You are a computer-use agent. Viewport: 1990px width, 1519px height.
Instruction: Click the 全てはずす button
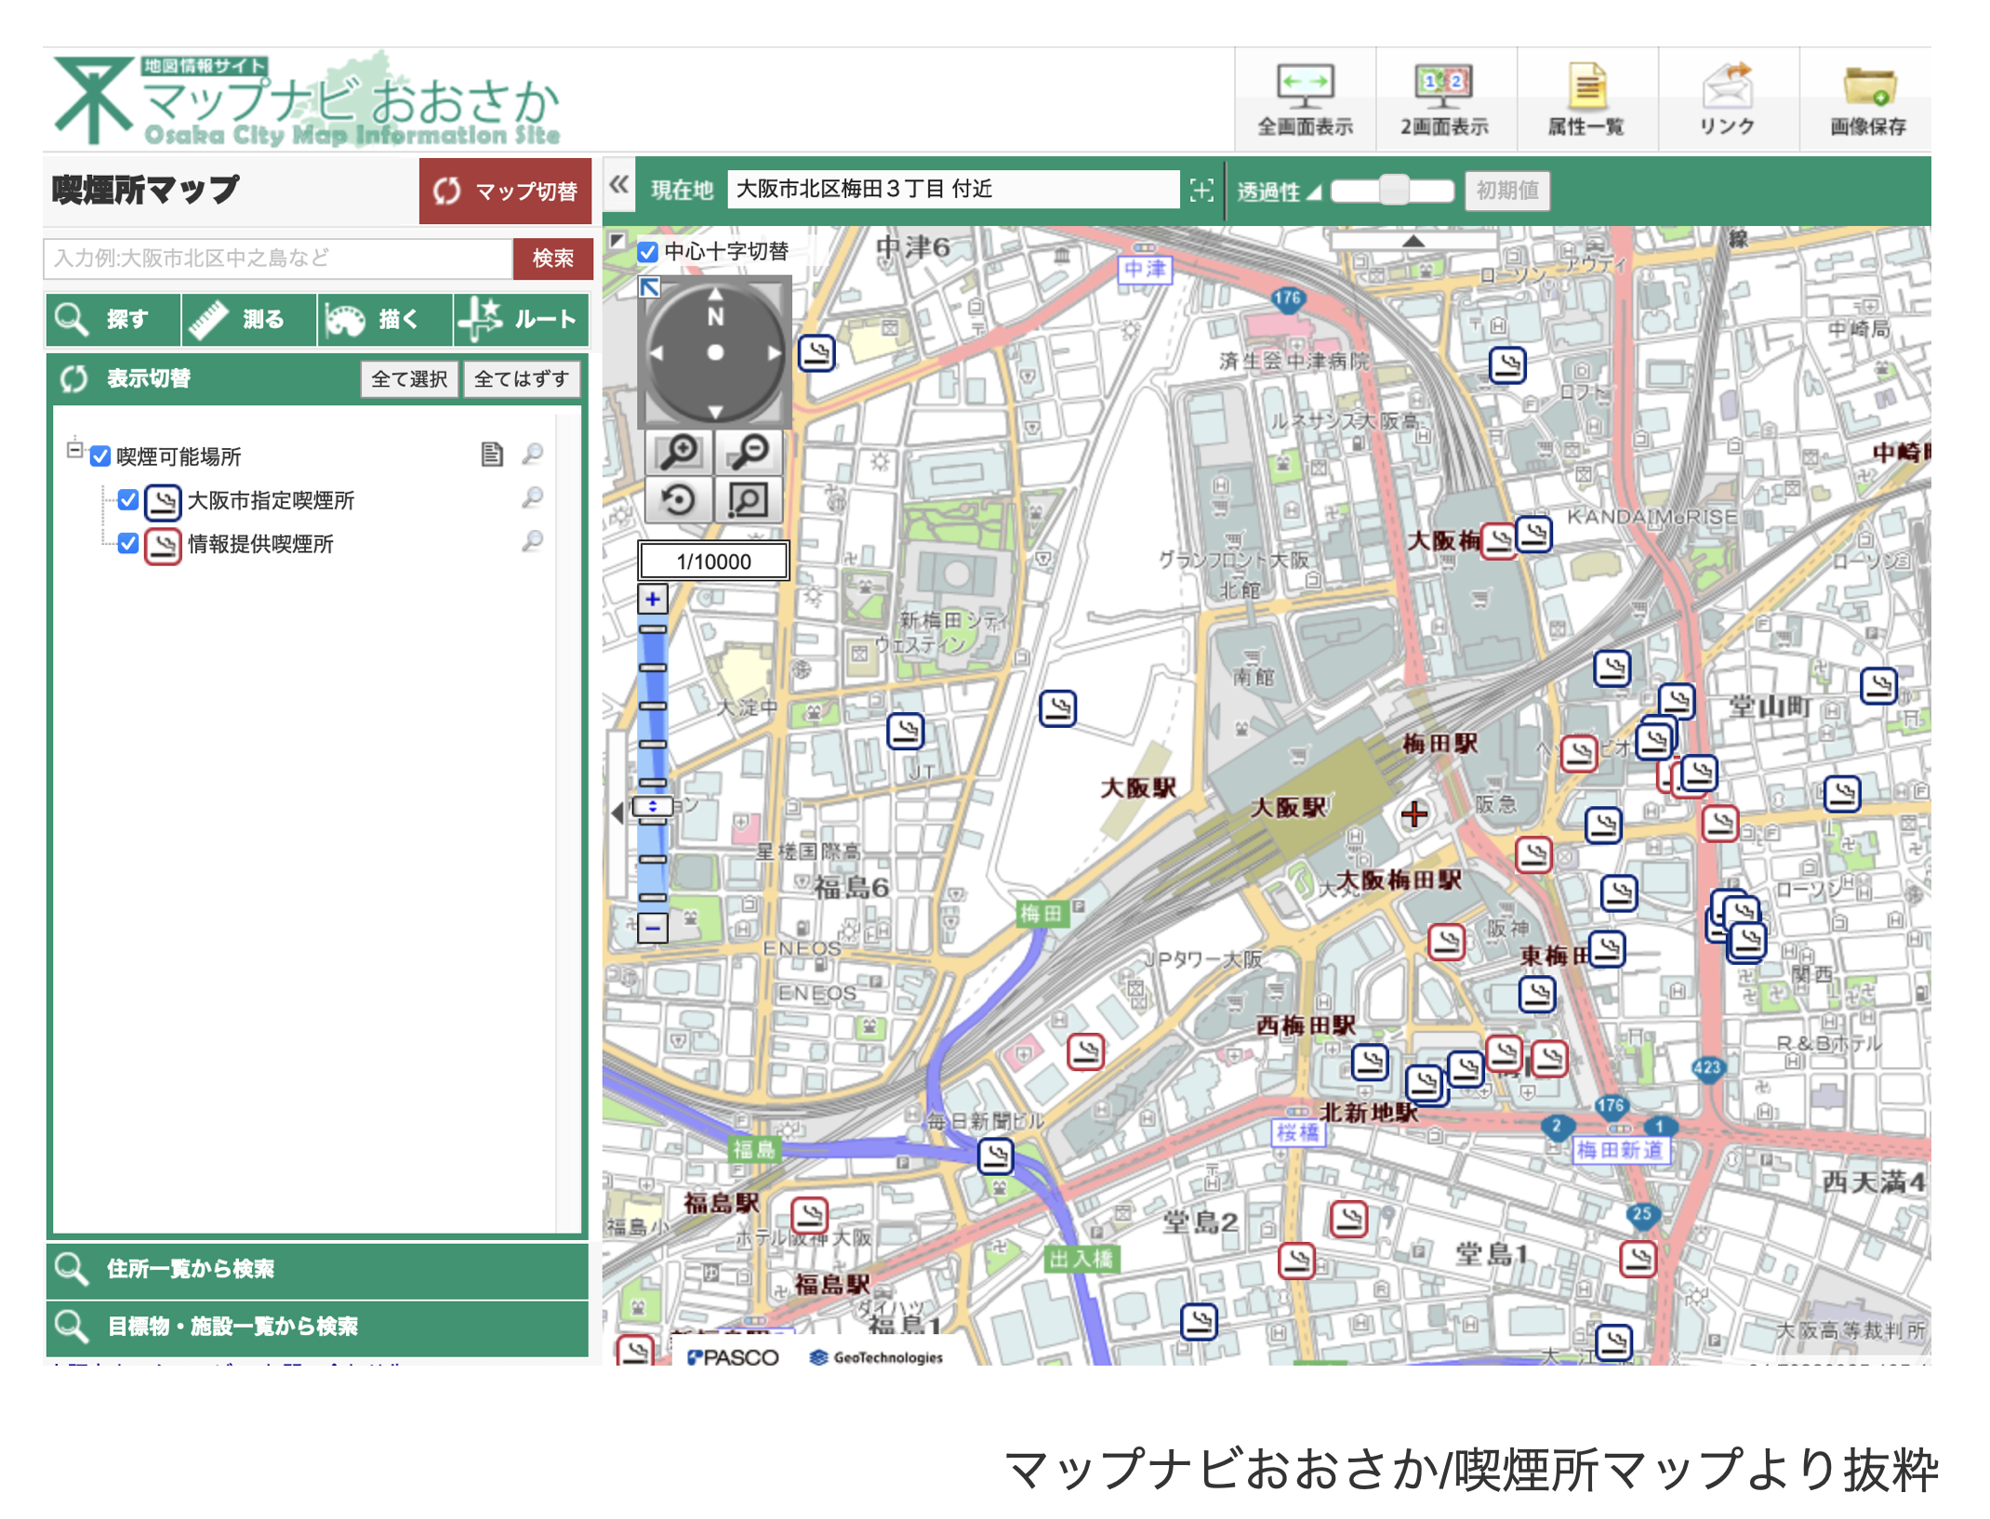(521, 379)
